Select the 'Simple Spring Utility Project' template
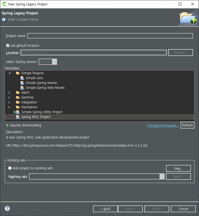Viewport: 199px width, 216px height. click(42, 112)
